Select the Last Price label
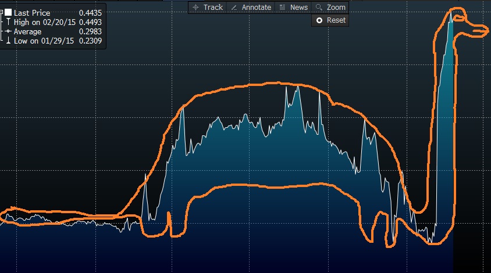Viewport: 491px width, 273px height. (32, 13)
